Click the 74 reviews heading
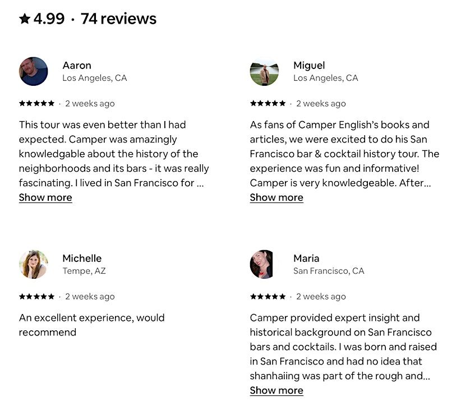Image resolution: width=461 pixels, height=415 pixels. pyautogui.click(x=118, y=19)
